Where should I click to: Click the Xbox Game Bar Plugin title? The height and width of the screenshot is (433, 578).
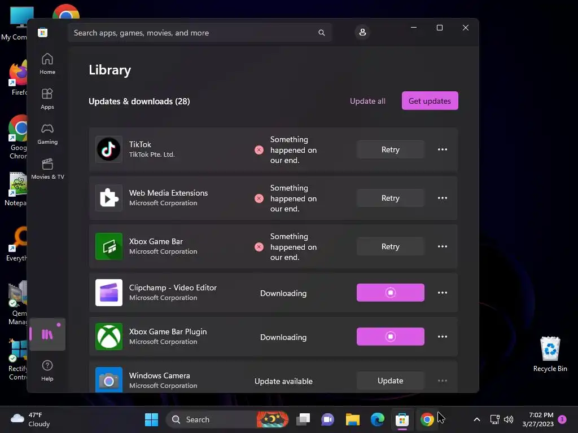pyautogui.click(x=168, y=332)
